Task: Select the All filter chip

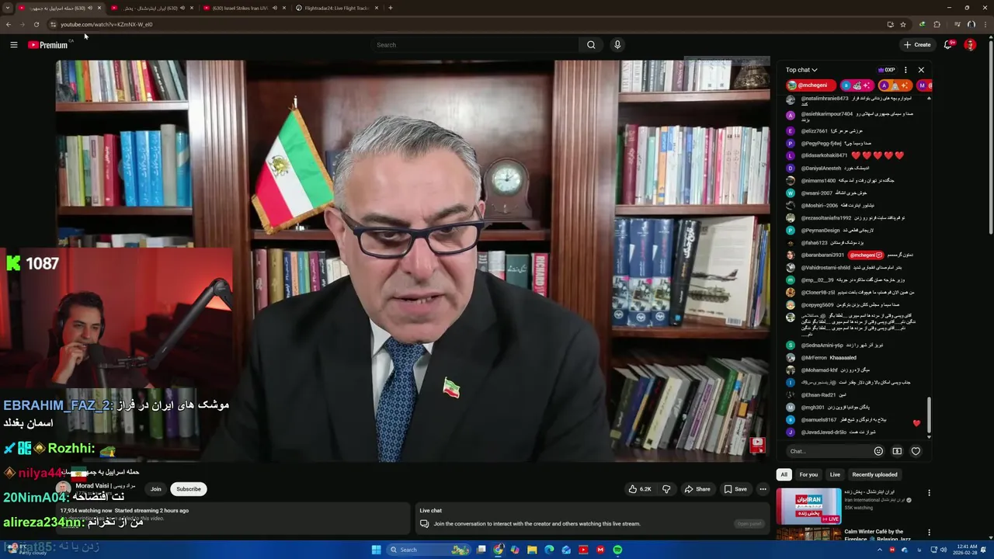Action: (x=784, y=474)
